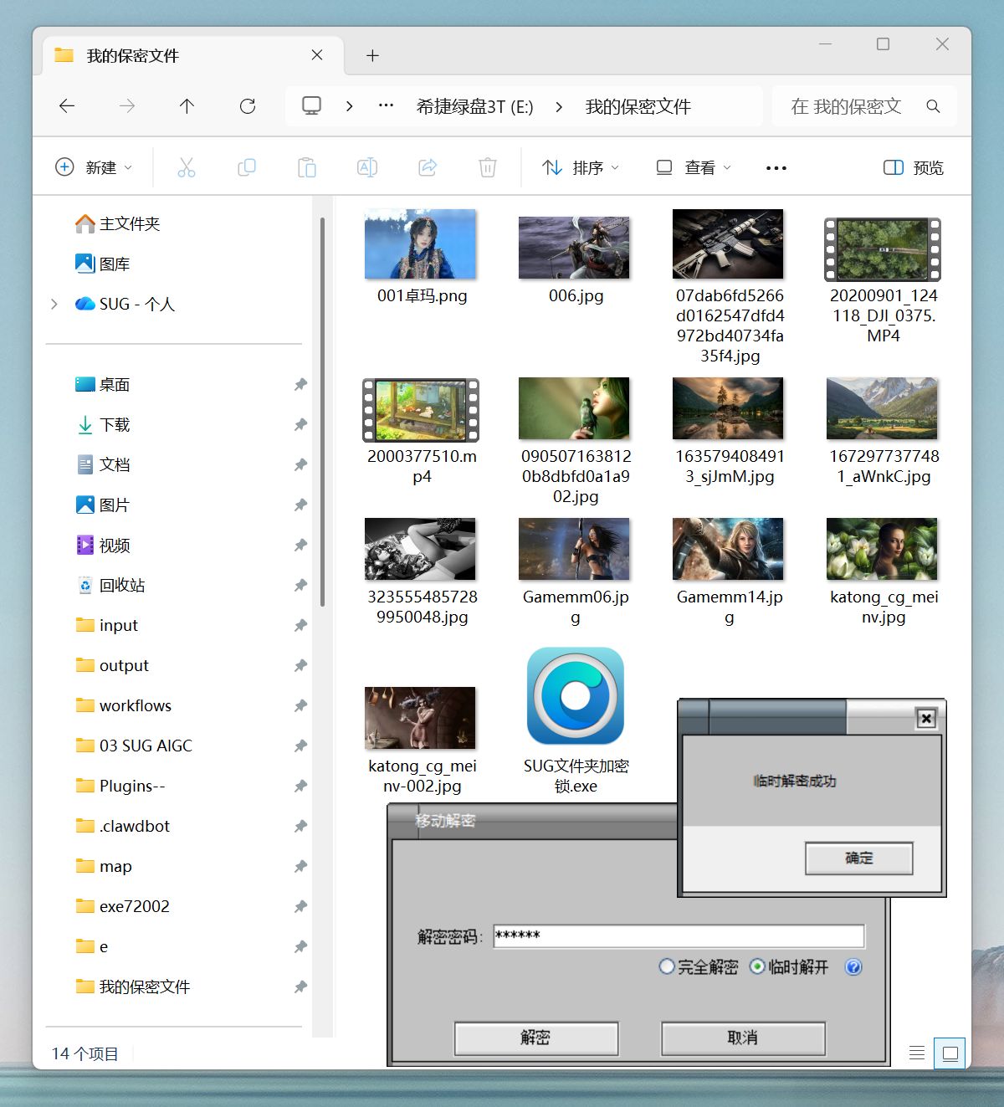Click the navigation pane vertical scrollbar
The width and height of the screenshot is (1004, 1107).
(x=322, y=410)
